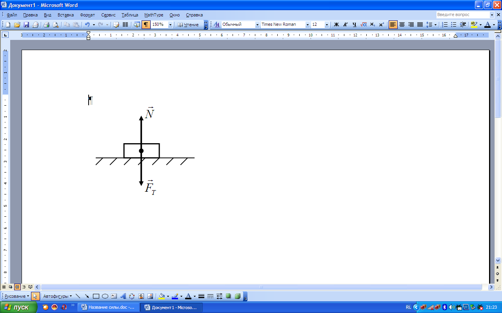Open undo history dropdown arrow
Viewport: 502px width, 313px height.
click(x=94, y=25)
